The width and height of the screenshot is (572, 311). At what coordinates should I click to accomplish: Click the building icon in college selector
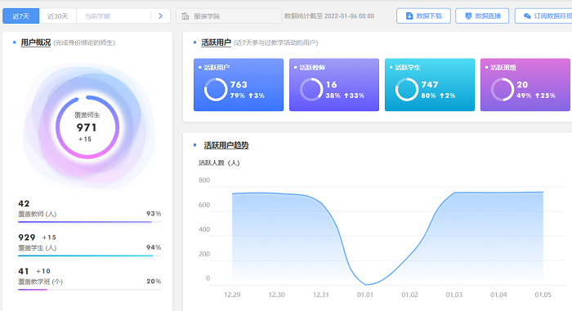[x=185, y=16]
